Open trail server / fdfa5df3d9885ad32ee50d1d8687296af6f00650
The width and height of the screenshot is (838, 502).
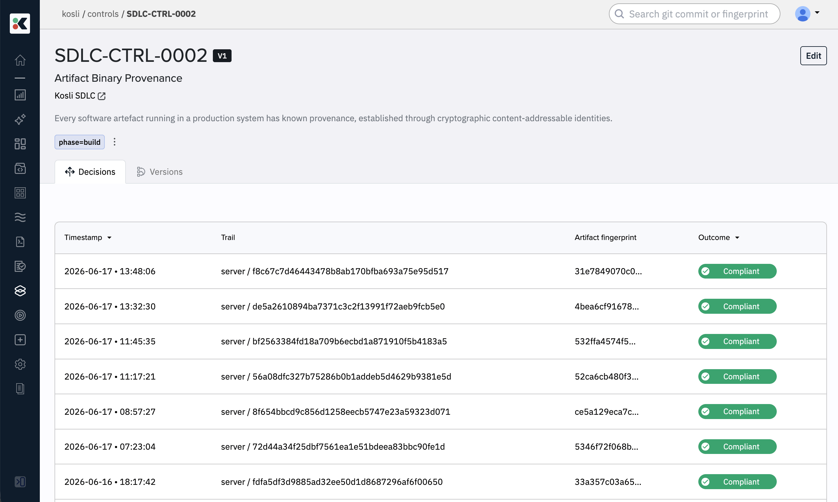pos(332,482)
